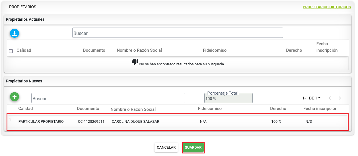
Task: Click the Guardar button
Action: pyautogui.click(x=193, y=147)
